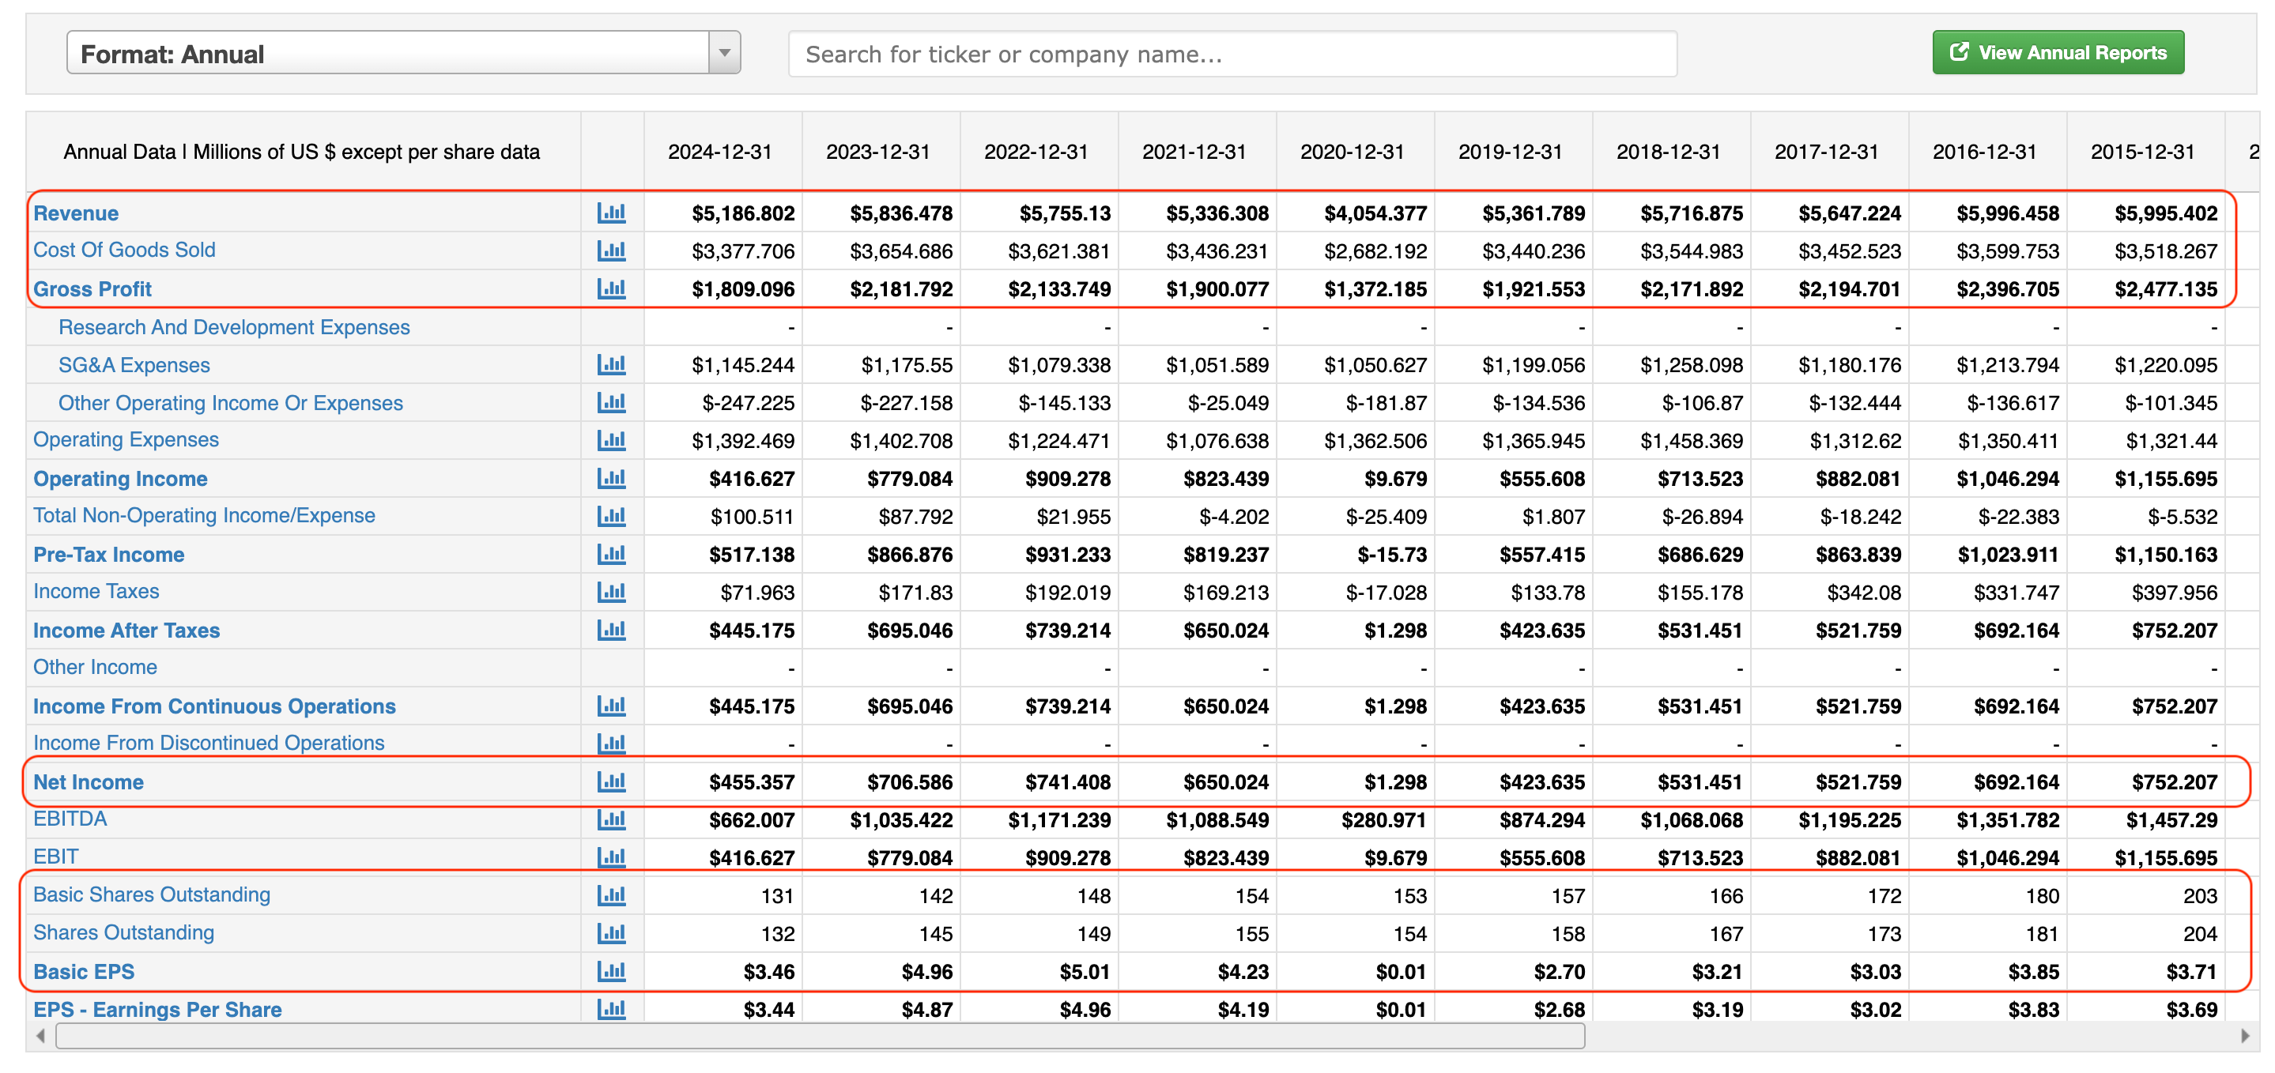Open chart icon for Income Taxes row

coord(611,592)
